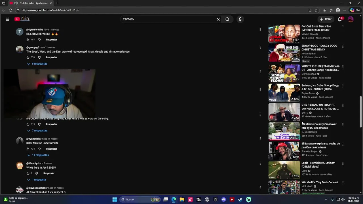
Task: Mute the tab using the speaker icon
Action: (x=16, y=3)
